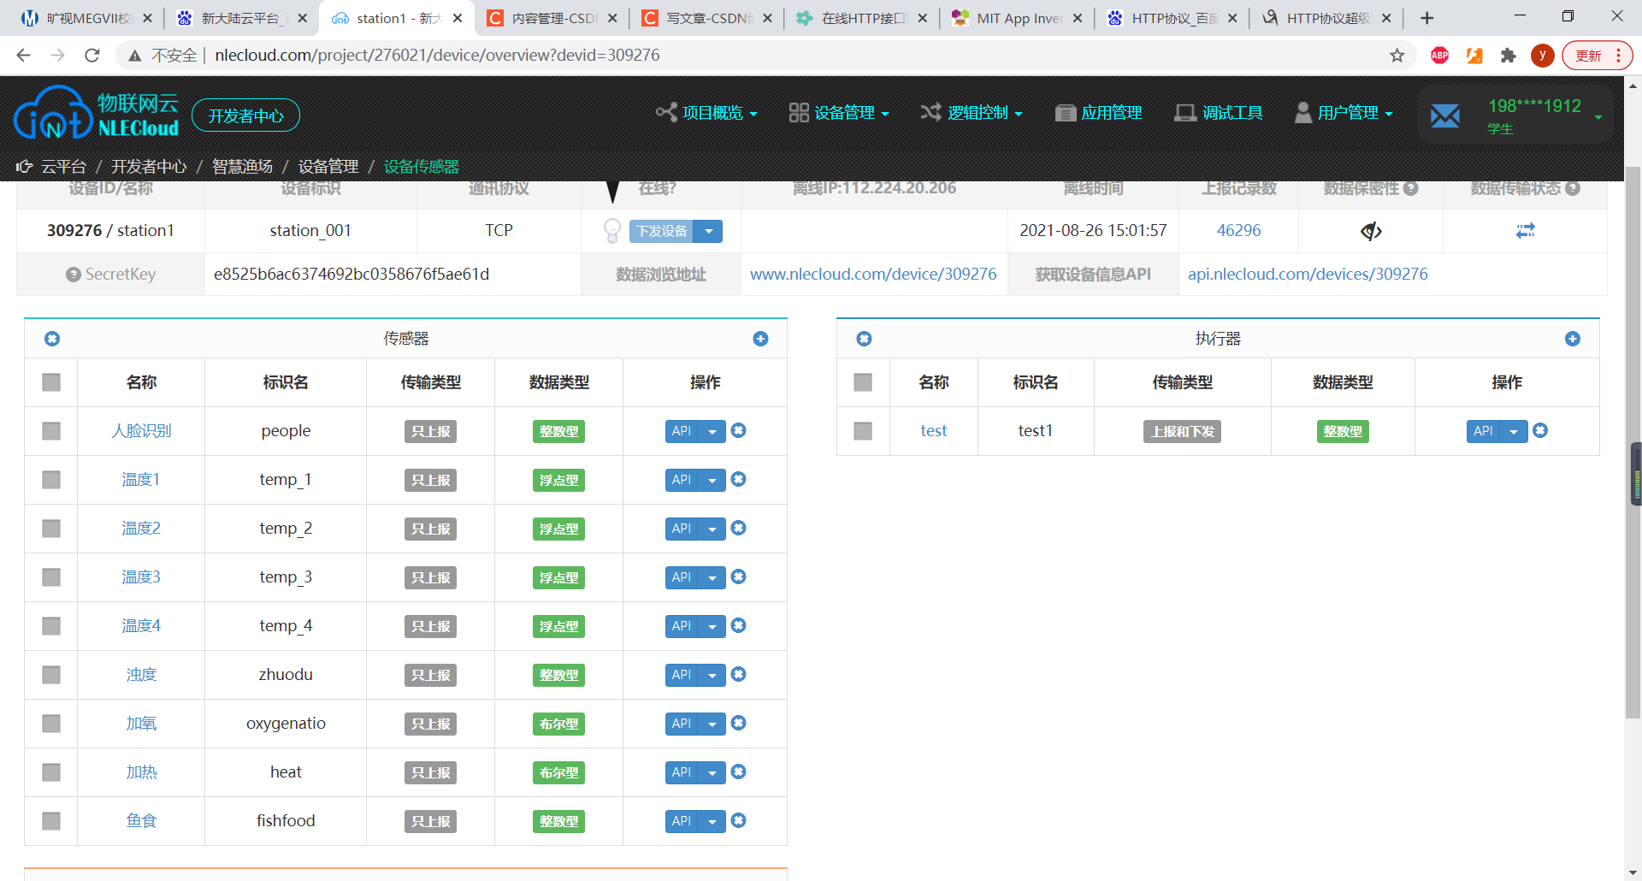Click the browser 更新 update button
The image size is (1642, 881).
click(1597, 56)
